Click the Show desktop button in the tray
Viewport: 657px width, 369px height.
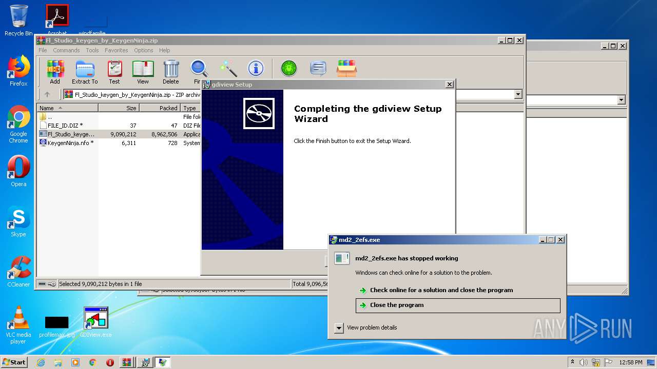point(651,362)
